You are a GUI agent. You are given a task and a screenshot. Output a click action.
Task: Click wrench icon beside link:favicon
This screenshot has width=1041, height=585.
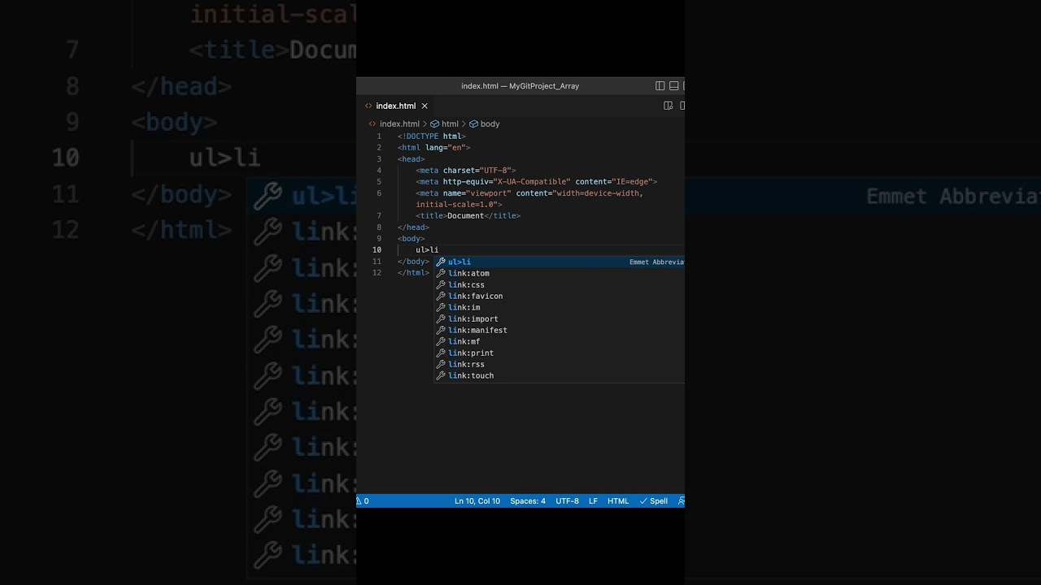[441, 296]
